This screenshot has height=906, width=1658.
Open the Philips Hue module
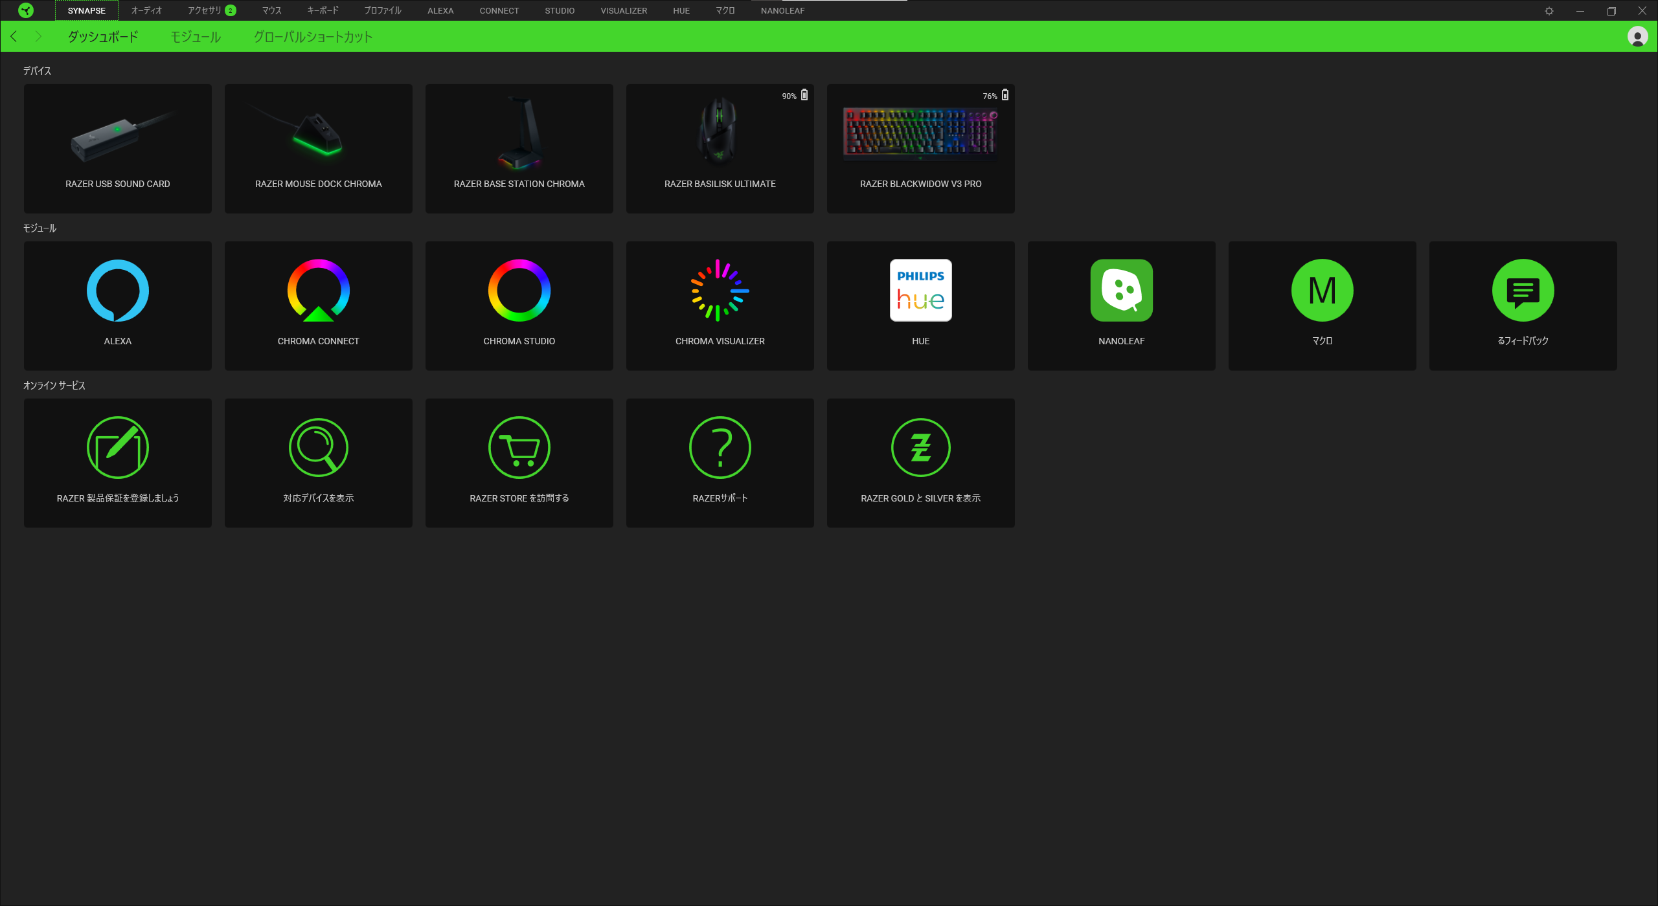click(920, 305)
